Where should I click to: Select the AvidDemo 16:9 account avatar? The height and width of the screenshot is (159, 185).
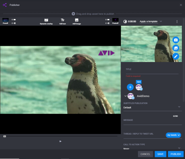[139, 87]
